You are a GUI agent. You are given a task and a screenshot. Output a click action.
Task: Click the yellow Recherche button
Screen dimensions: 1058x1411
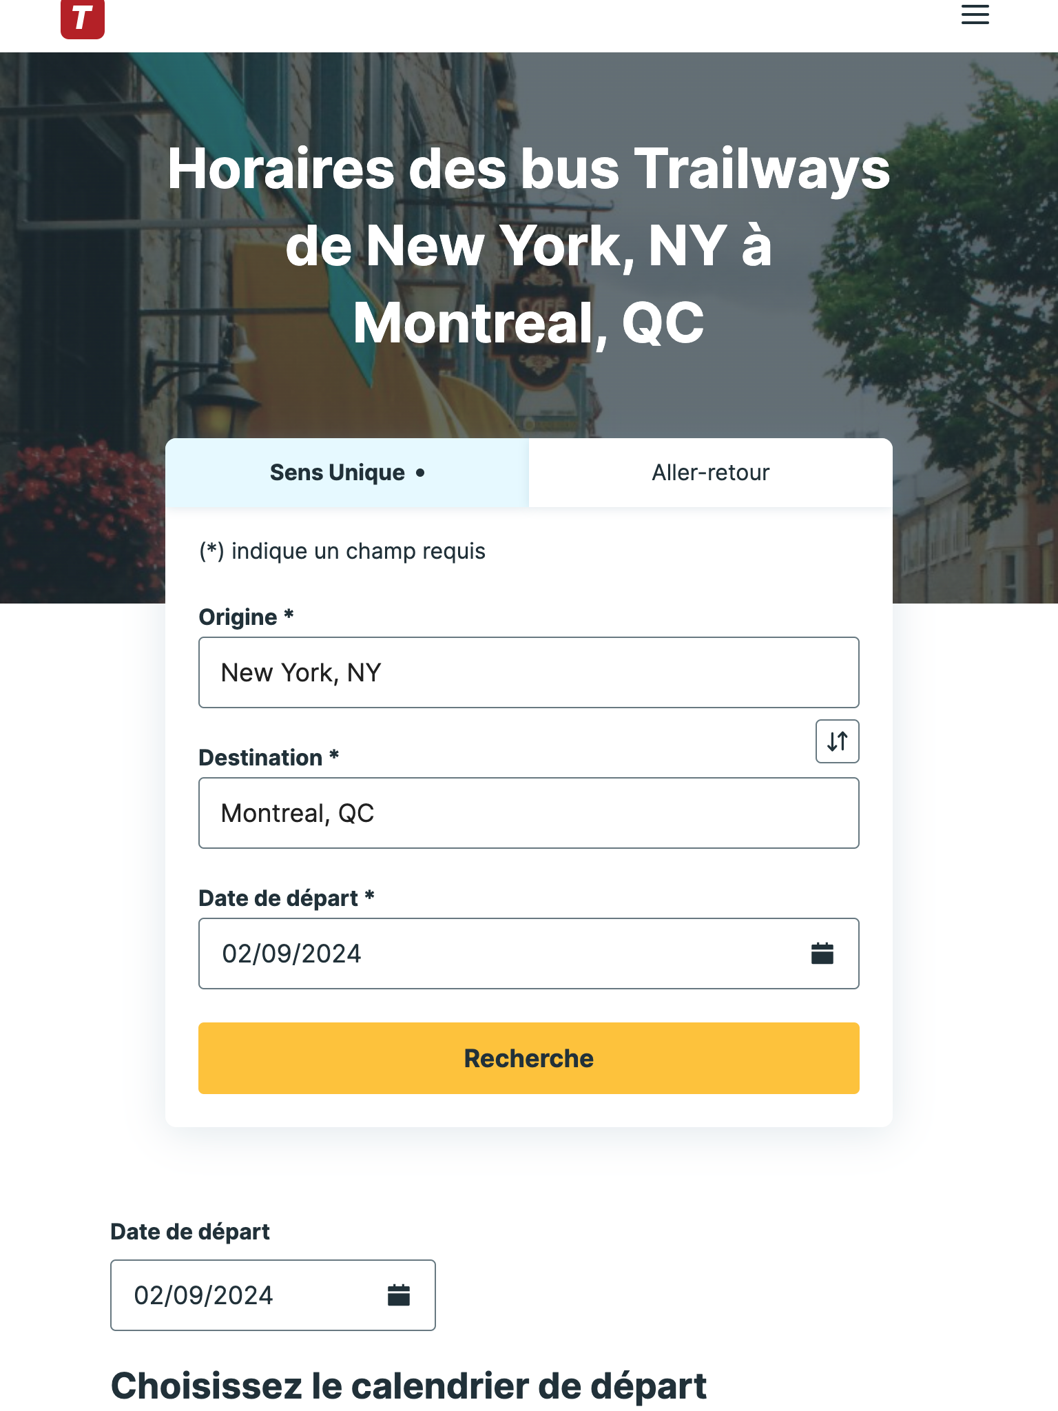pos(529,1058)
